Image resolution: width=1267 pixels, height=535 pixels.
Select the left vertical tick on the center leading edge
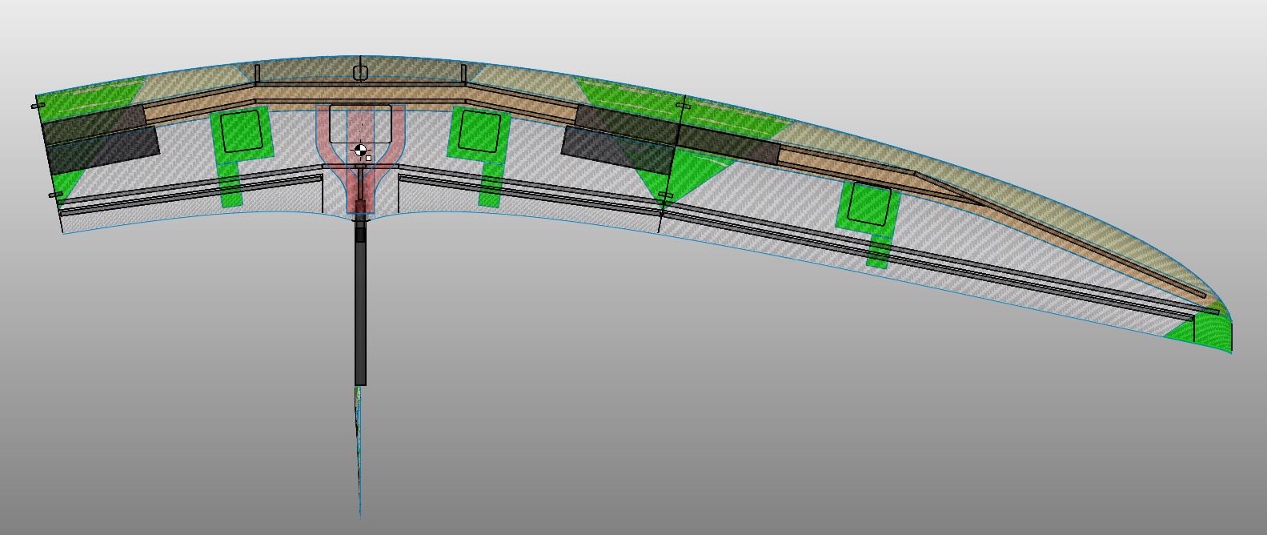[x=257, y=74]
